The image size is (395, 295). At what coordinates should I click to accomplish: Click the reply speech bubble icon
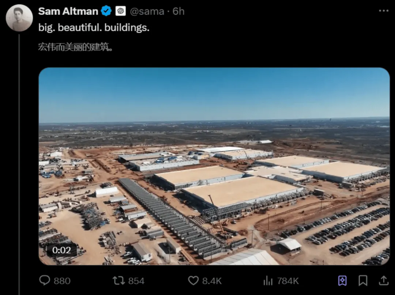[45, 280]
